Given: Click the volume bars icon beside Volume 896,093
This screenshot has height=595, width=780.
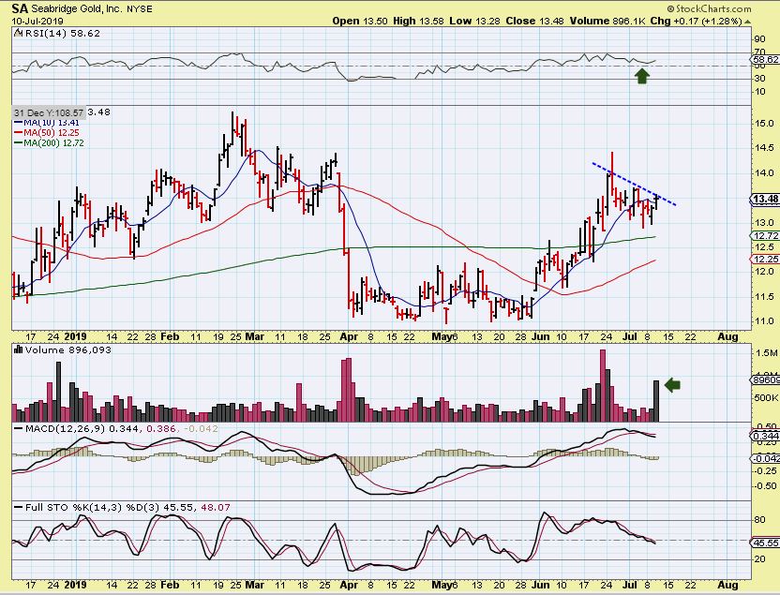Looking at the screenshot, I should (x=18, y=350).
